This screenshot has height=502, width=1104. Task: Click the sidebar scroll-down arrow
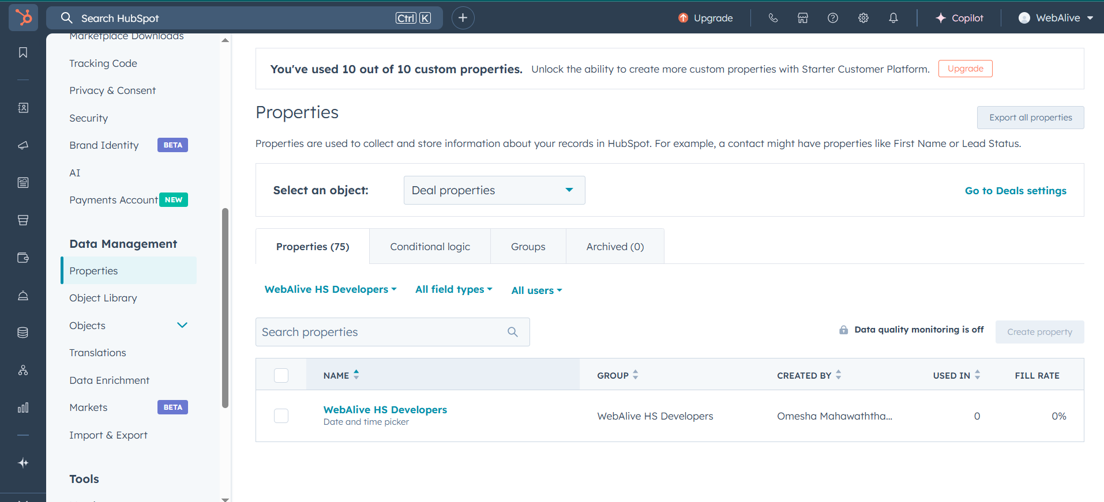226,499
